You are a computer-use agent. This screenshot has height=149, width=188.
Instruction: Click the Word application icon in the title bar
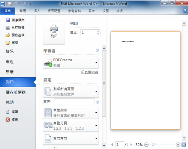coord(3,4)
